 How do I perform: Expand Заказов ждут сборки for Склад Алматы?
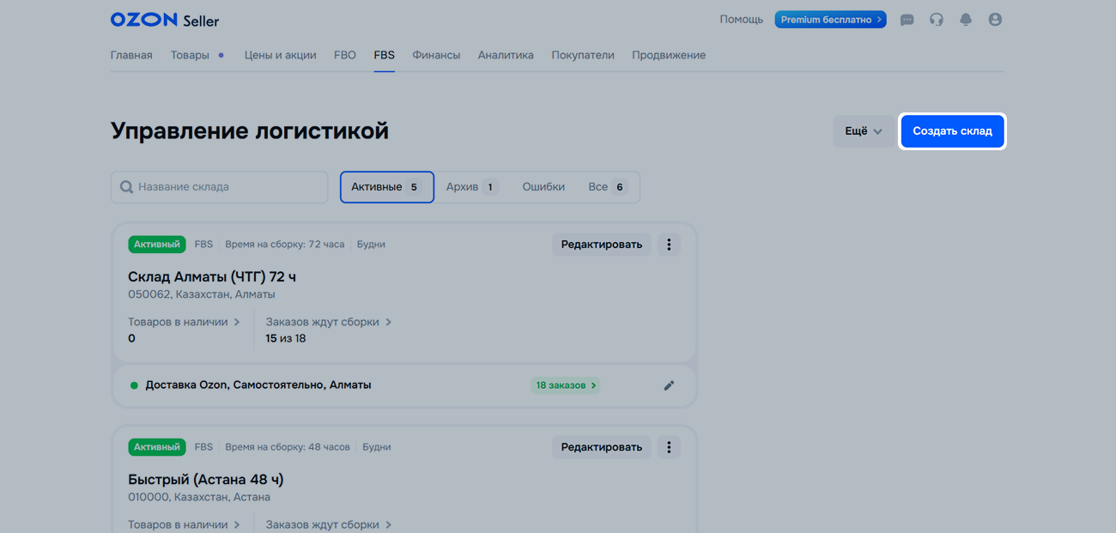coord(328,322)
